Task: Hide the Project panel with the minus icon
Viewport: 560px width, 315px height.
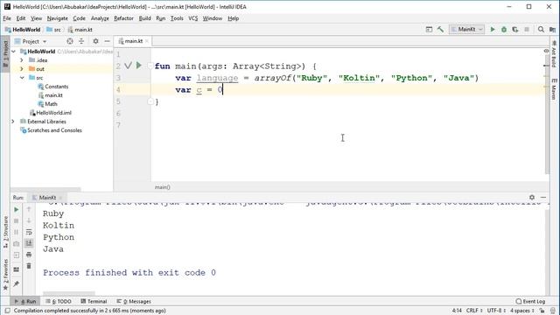Action: pyautogui.click(x=107, y=41)
